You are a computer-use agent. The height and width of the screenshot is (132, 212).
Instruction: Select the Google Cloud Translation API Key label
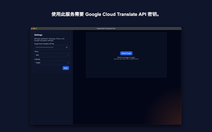(x=44, y=44)
